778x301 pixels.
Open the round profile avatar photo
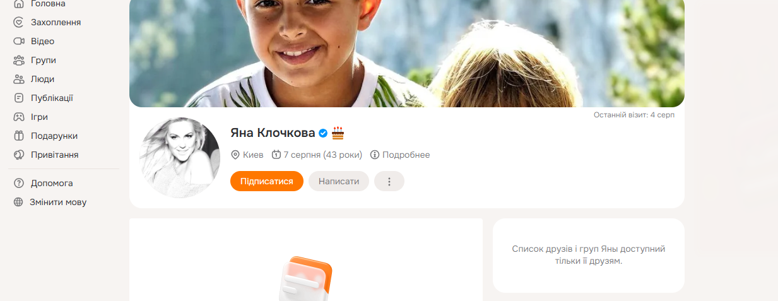(180, 158)
